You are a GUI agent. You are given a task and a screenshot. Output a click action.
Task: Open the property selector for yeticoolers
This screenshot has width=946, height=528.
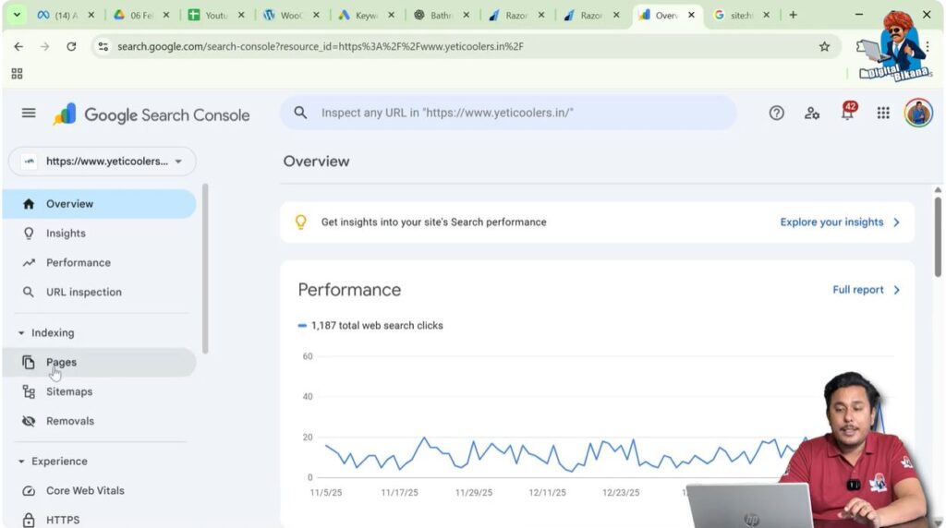click(103, 161)
